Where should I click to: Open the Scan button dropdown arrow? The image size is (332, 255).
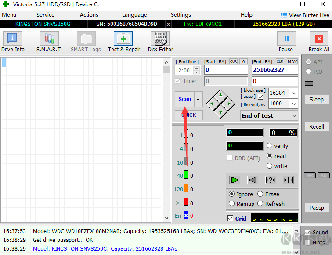(198, 100)
